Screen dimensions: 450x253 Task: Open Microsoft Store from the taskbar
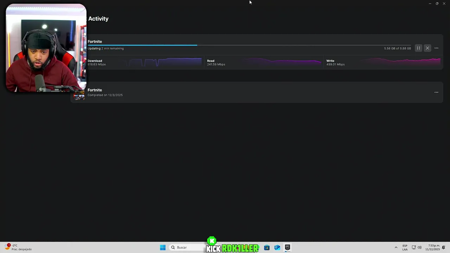coord(267,247)
